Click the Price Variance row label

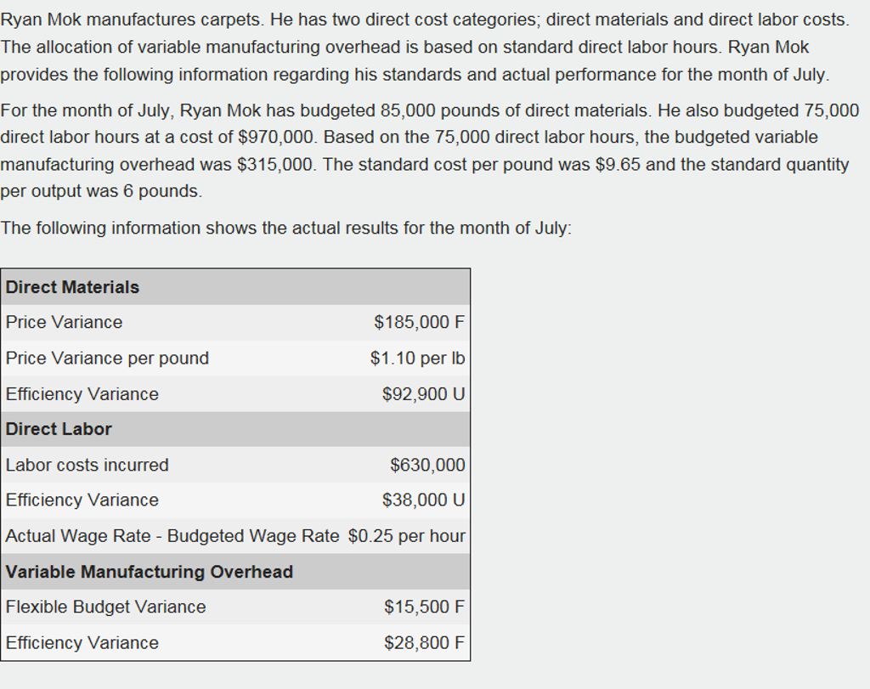[x=65, y=323]
